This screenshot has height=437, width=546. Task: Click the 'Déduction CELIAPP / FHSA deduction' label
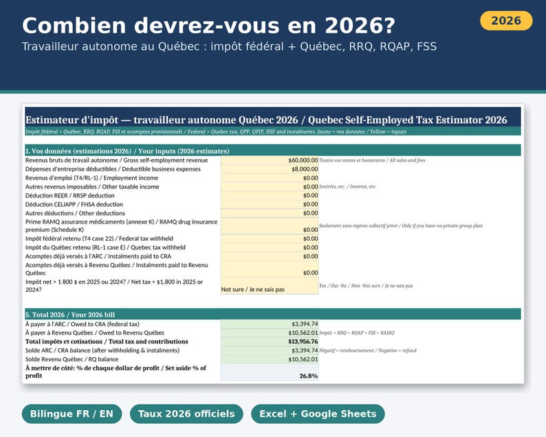(74, 204)
